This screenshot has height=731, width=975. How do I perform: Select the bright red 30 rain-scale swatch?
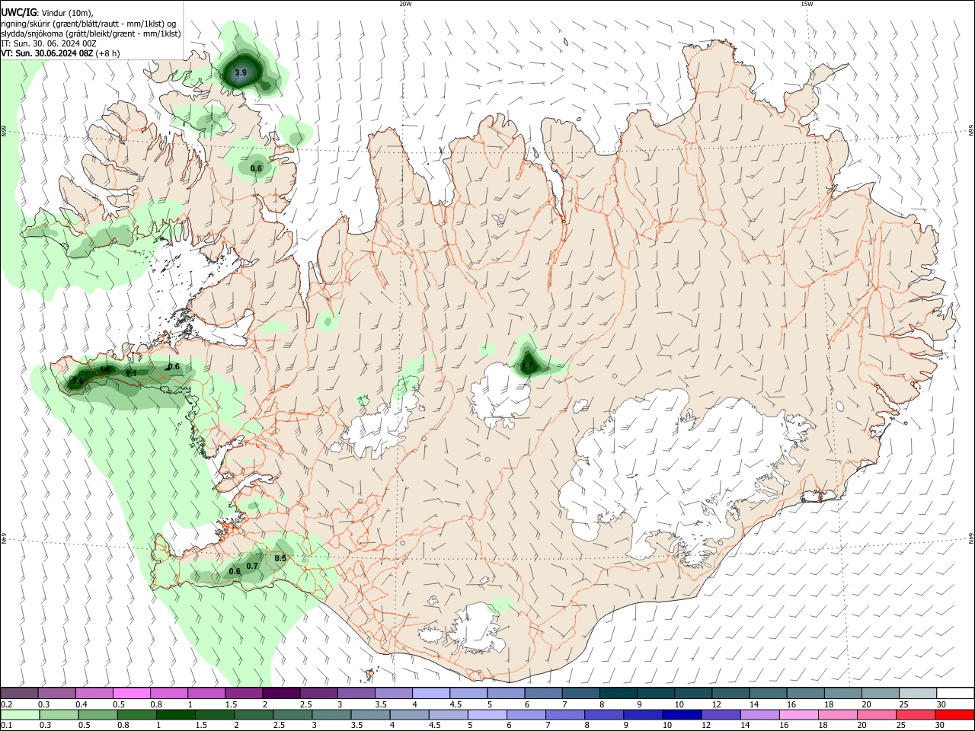954,715
